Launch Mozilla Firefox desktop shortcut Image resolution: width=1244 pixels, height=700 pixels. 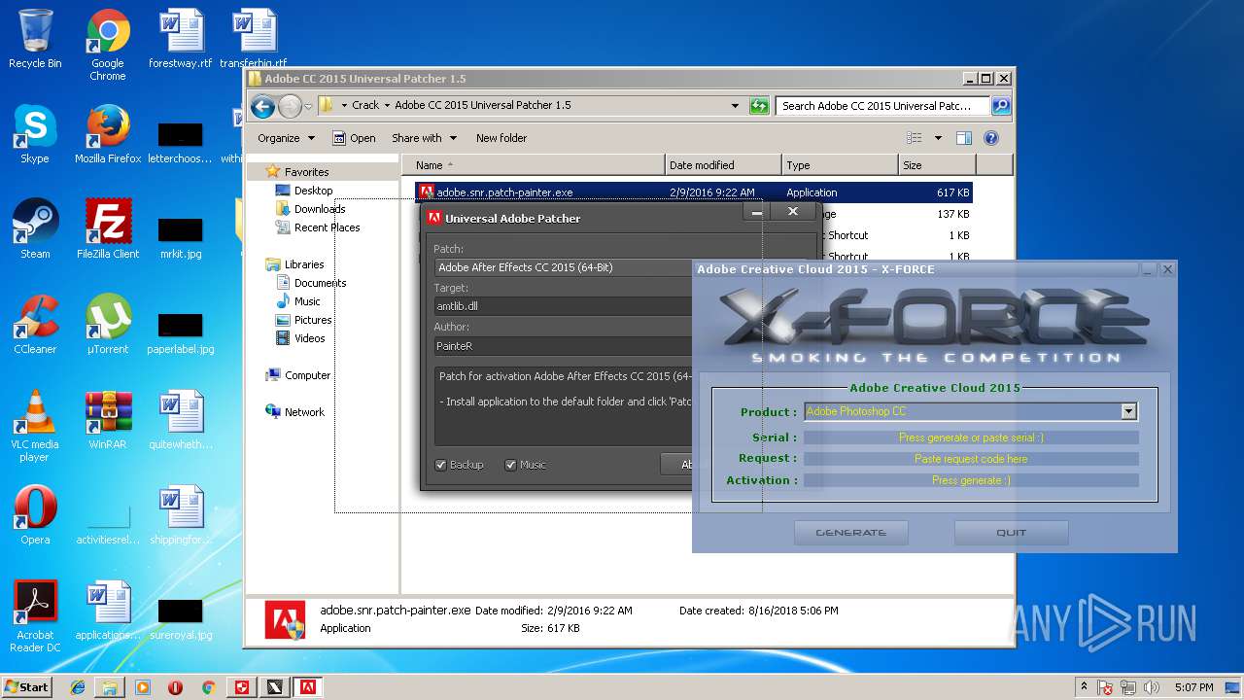click(108, 134)
